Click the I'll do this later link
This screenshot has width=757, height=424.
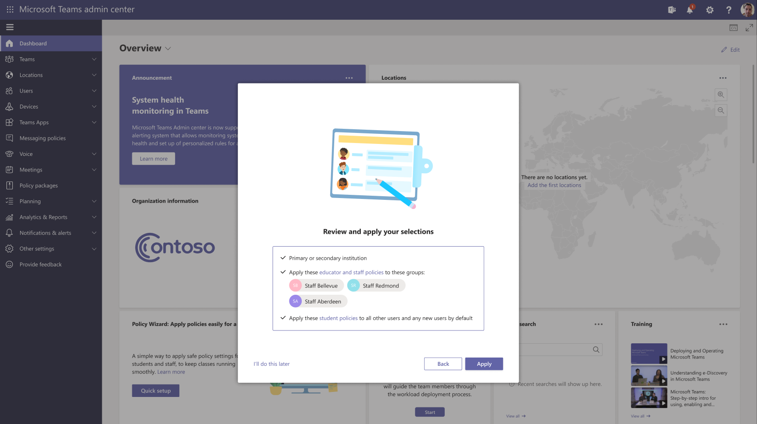click(271, 363)
